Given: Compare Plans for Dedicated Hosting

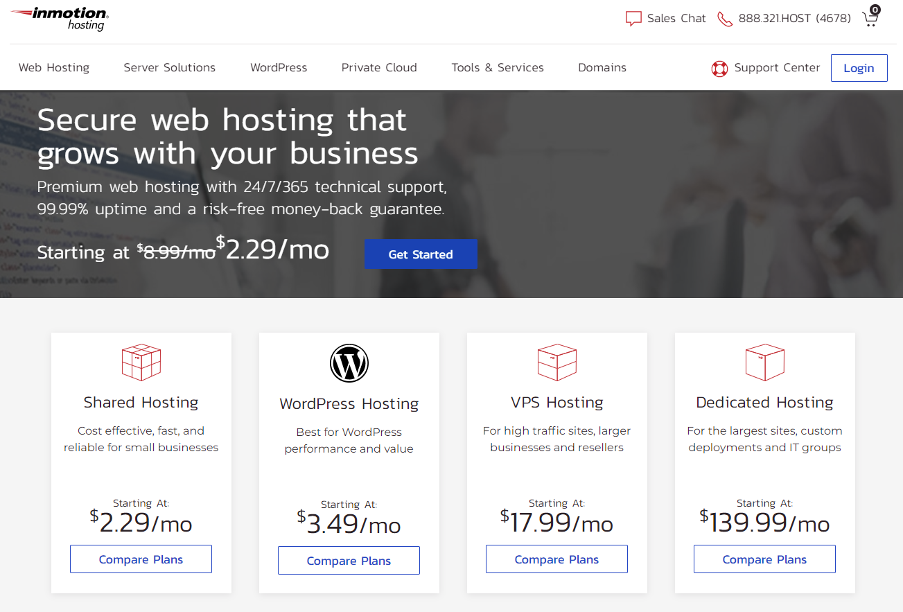Looking at the screenshot, I should coord(765,559).
